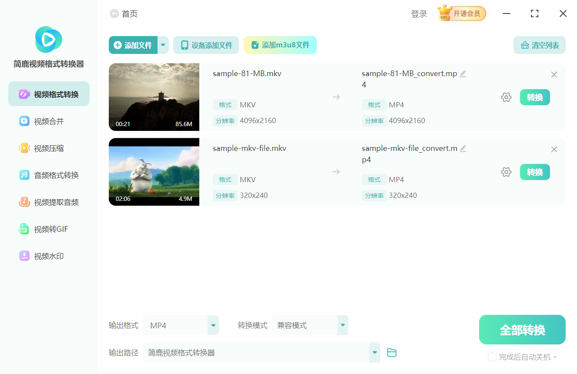The height and width of the screenshot is (374, 577).
Task: Remove sample-81-MB.mkv from the list
Action: (554, 74)
